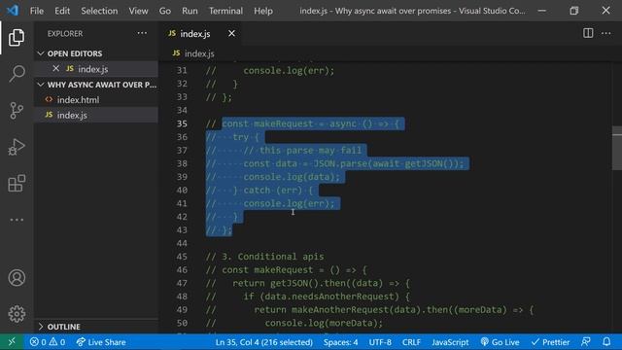Split the editor right
Image resolution: width=622 pixels, height=350 pixels.
588,33
